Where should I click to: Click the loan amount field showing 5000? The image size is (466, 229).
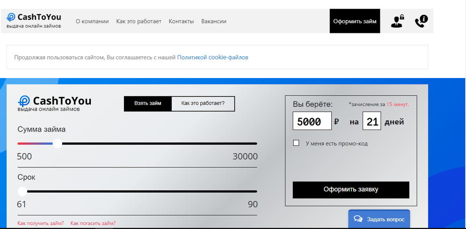(312, 121)
